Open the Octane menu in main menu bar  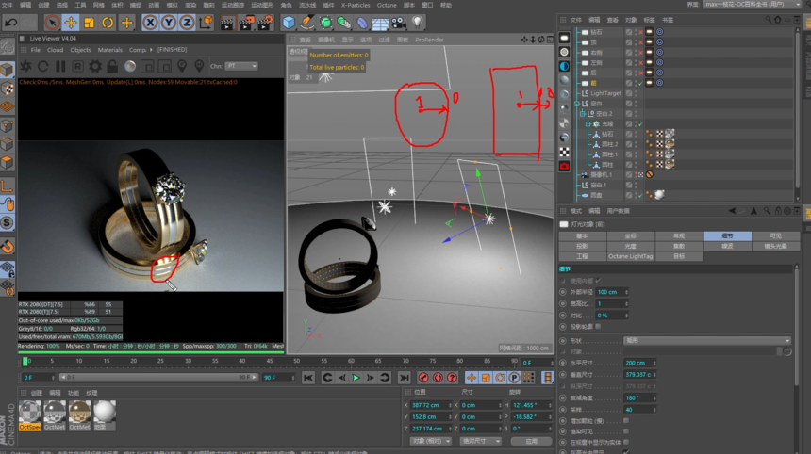coord(387,5)
